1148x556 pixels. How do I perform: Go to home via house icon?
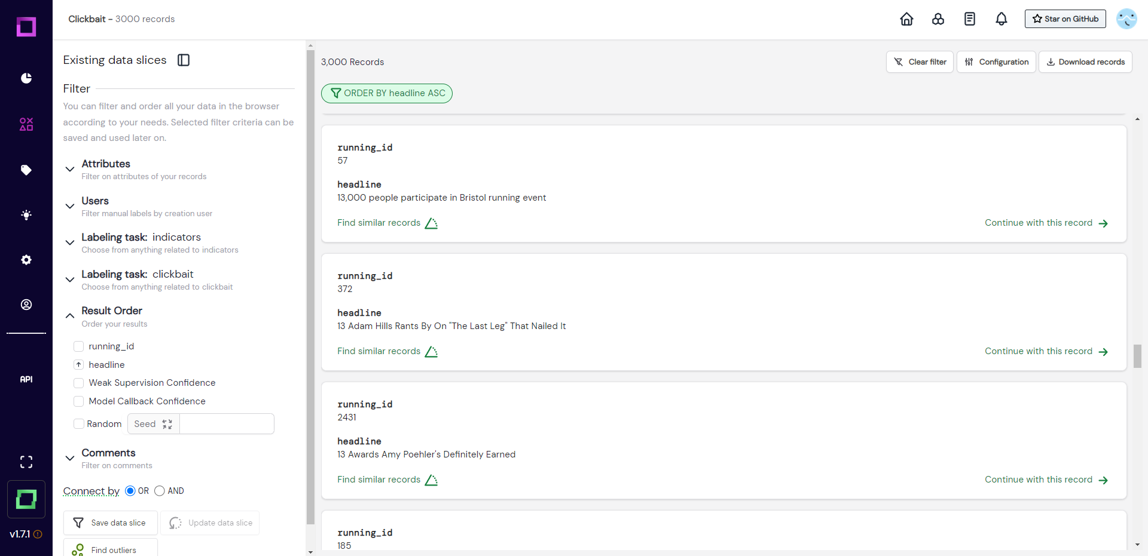(906, 19)
